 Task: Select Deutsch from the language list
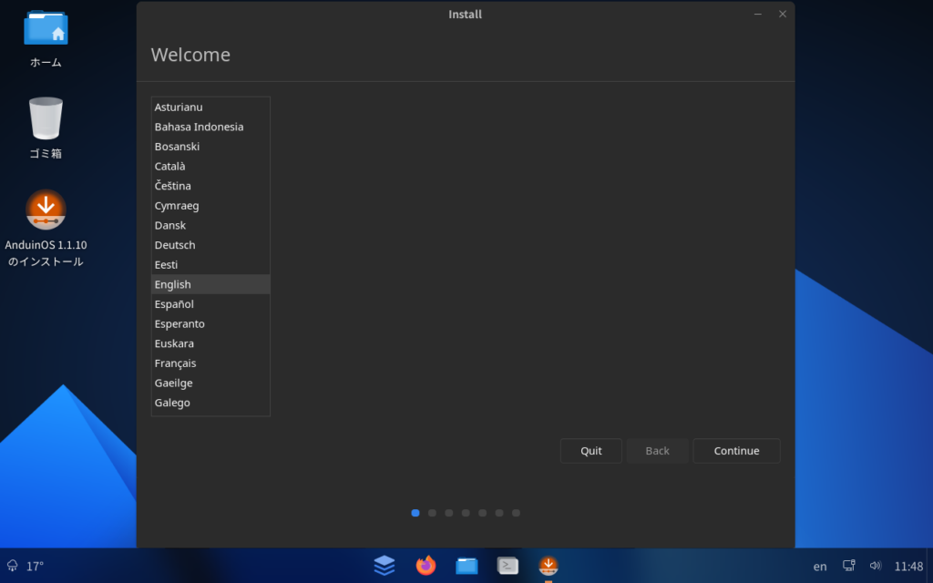click(x=175, y=245)
